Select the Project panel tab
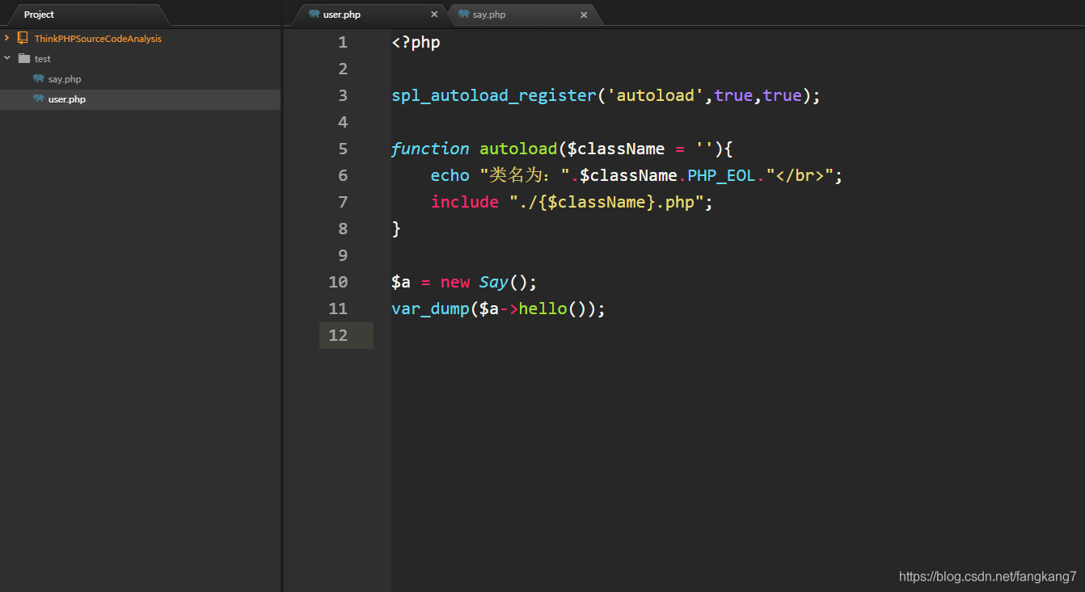The height and width of the screenshot is (592, 1085). 39,15
